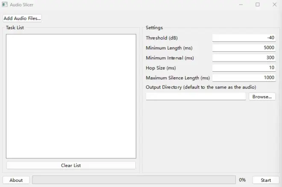Click the Output Directory description text
The width and height of the screenshot is (282, 187).
(201, 87)
